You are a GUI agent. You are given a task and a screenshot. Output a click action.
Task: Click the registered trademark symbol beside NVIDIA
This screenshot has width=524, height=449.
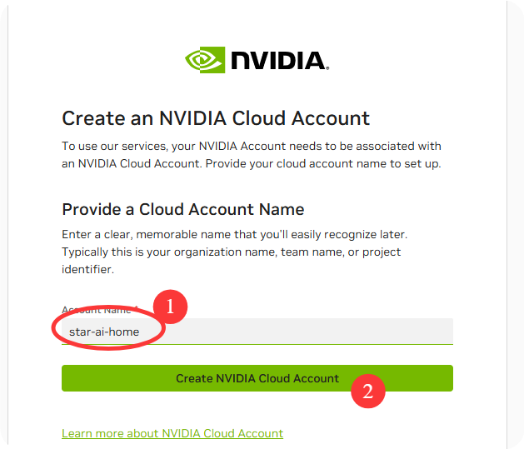pyautogui.click(x=327, y=68)
